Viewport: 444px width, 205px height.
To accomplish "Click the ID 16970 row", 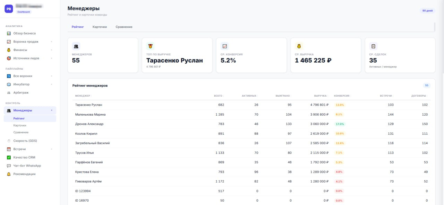I will tap(251, 200).
